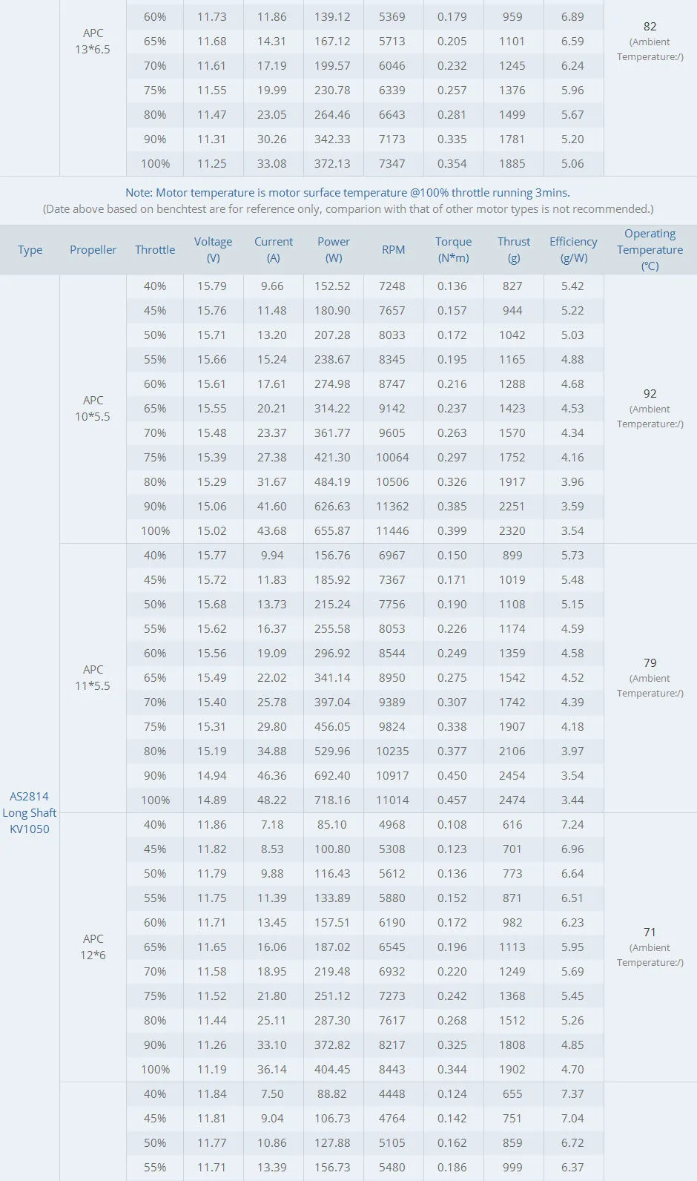Click the Operating Temperature header cell

[x=650, y=250]
